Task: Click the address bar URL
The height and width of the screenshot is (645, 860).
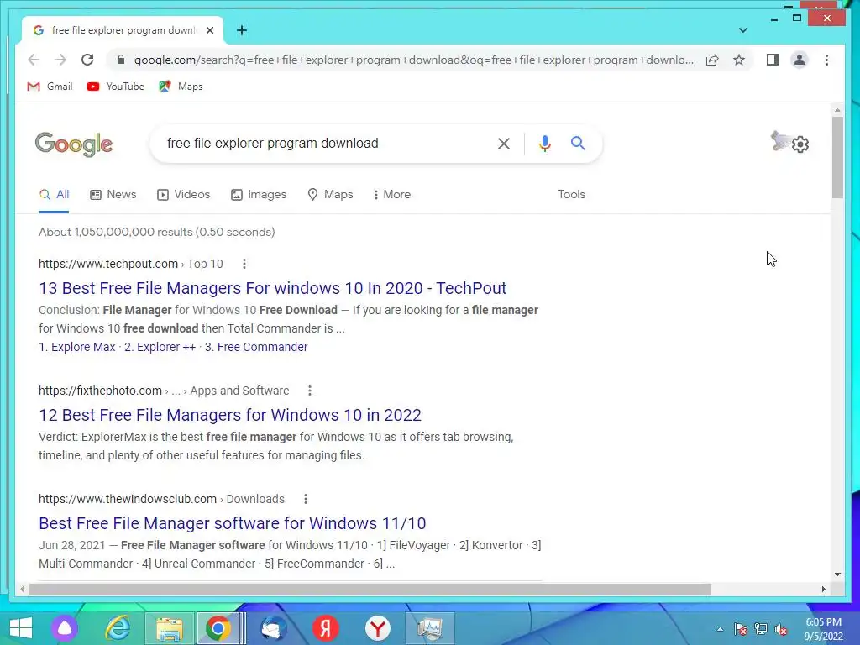Action: [x=413, y=60]
